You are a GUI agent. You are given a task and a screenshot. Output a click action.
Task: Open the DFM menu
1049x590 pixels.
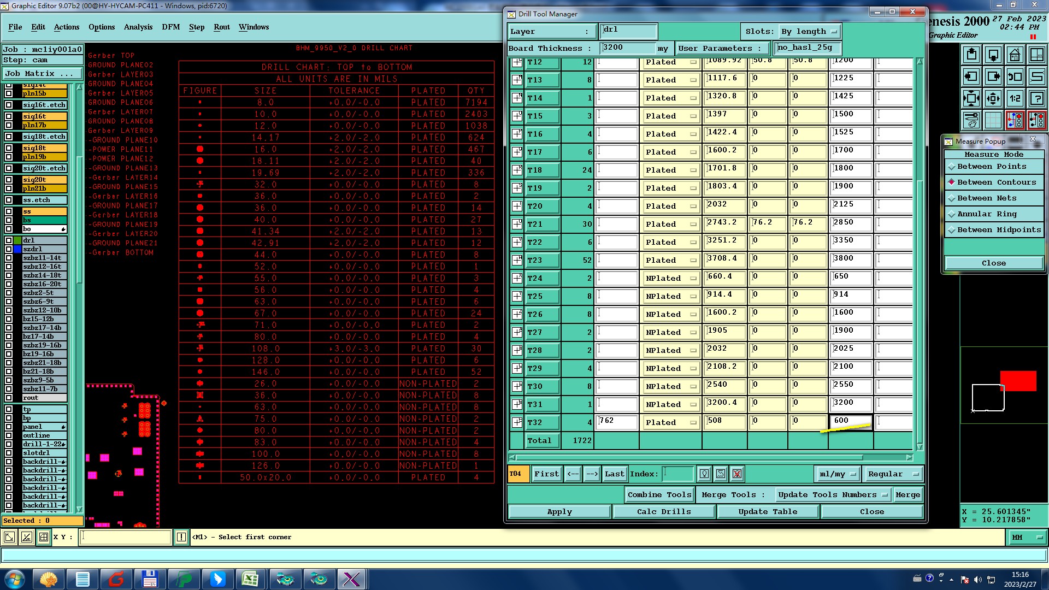(170, 27)
